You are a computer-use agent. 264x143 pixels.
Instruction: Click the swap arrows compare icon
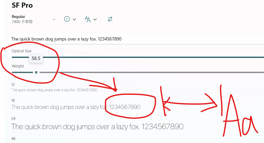click(110, 19)
